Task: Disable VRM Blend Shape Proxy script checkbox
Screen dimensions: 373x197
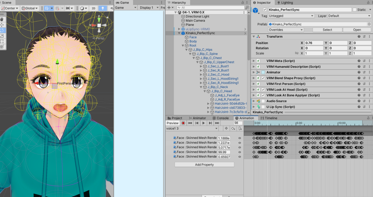Action: tap(263, 78)
